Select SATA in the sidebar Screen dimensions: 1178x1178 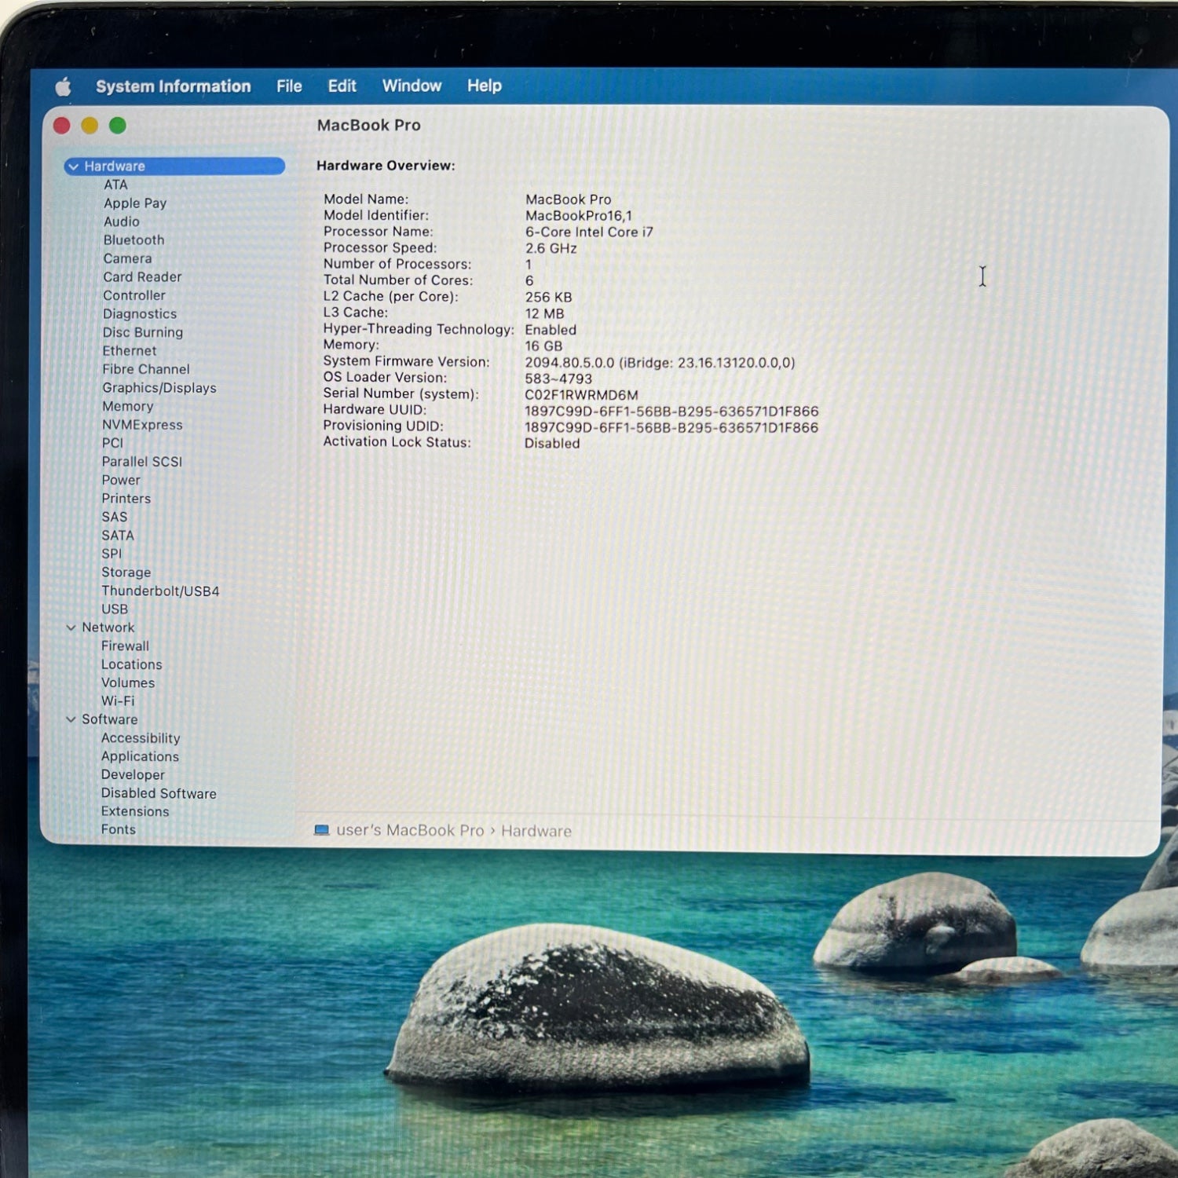tap(118, 536)
